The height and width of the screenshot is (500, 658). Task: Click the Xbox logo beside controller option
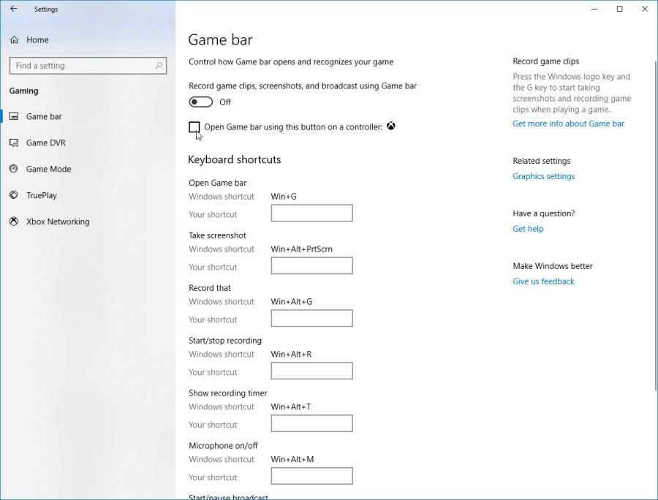point(390,126)
